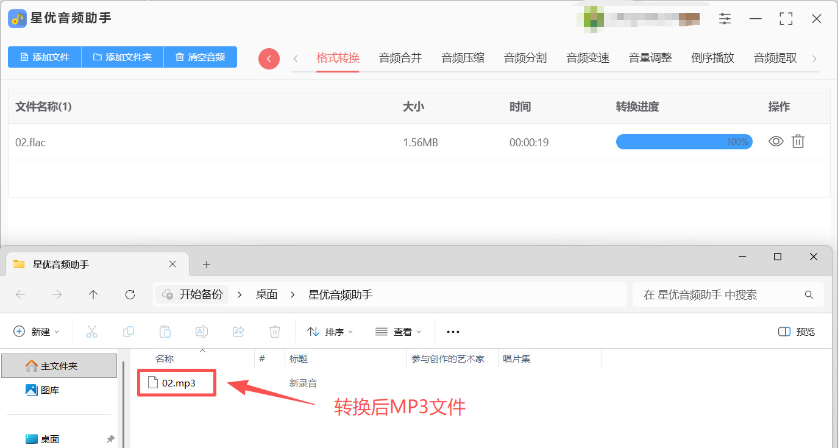
Task: Go forward in File Explorer
Action: (57, 294)
